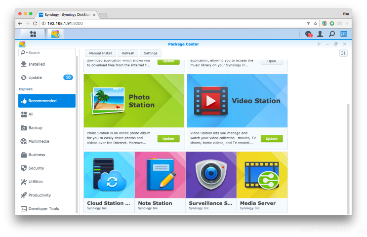The width and height of the screenshot is (367, 237).
Task: Expand the search options dropdown arrow
Action: pyautogui.click(x=27, y=53)
